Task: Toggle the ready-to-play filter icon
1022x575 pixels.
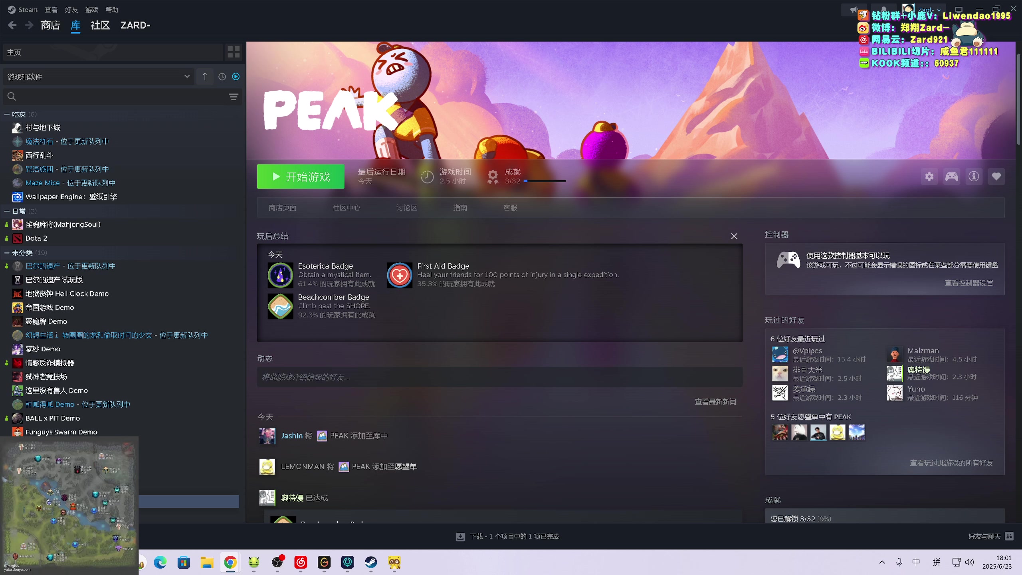Action: (x=236, y=76)
